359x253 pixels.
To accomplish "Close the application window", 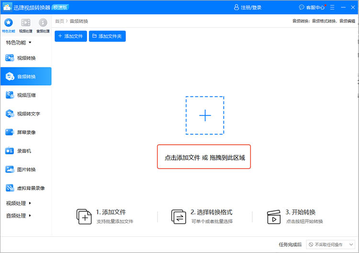I will click(x=353, y=8).
